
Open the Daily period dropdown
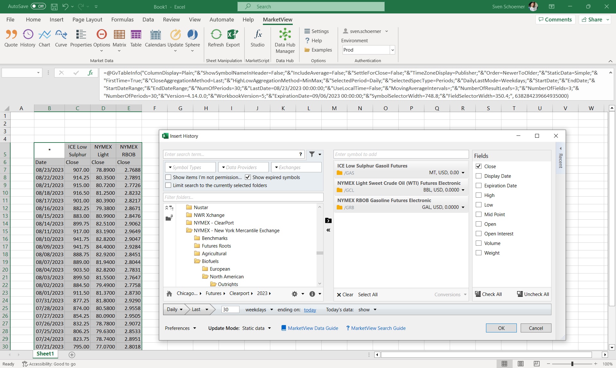pyautogui.click(x=175, y=309)
